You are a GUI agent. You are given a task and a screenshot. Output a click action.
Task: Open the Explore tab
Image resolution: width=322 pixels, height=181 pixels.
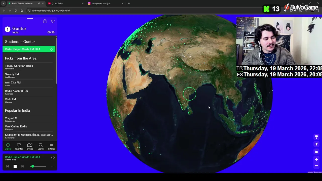pos(8,146)
